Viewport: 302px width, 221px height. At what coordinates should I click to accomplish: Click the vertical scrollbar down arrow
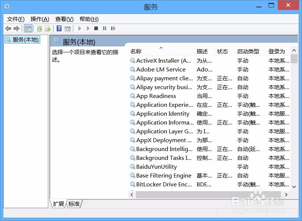click(x=294, y=186)
